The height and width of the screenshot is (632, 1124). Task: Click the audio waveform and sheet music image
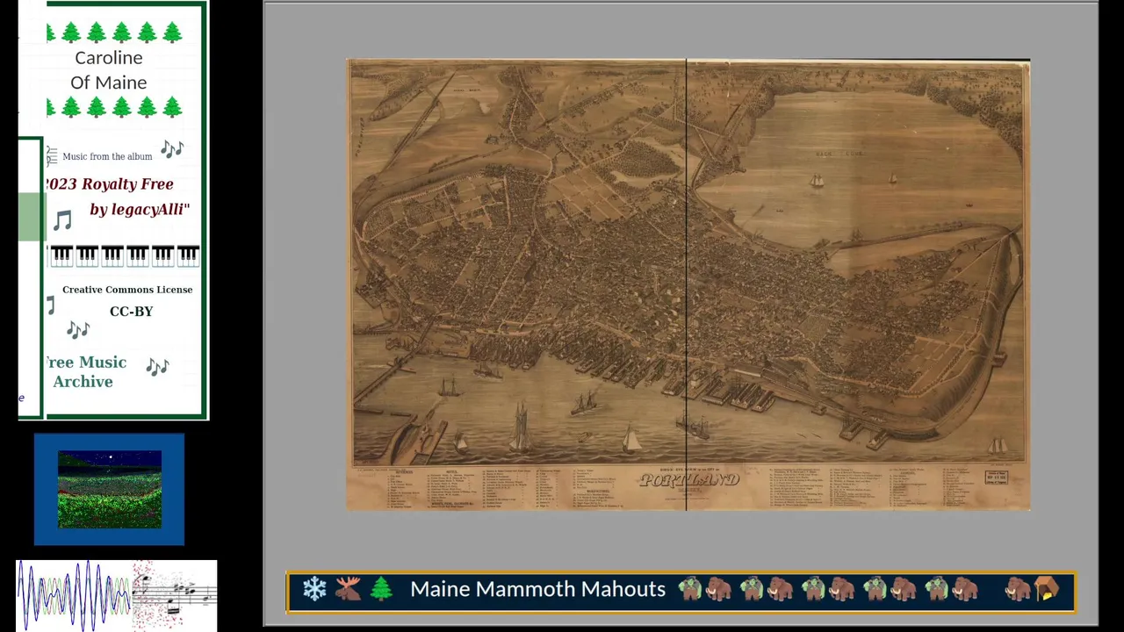pos(117,594)
